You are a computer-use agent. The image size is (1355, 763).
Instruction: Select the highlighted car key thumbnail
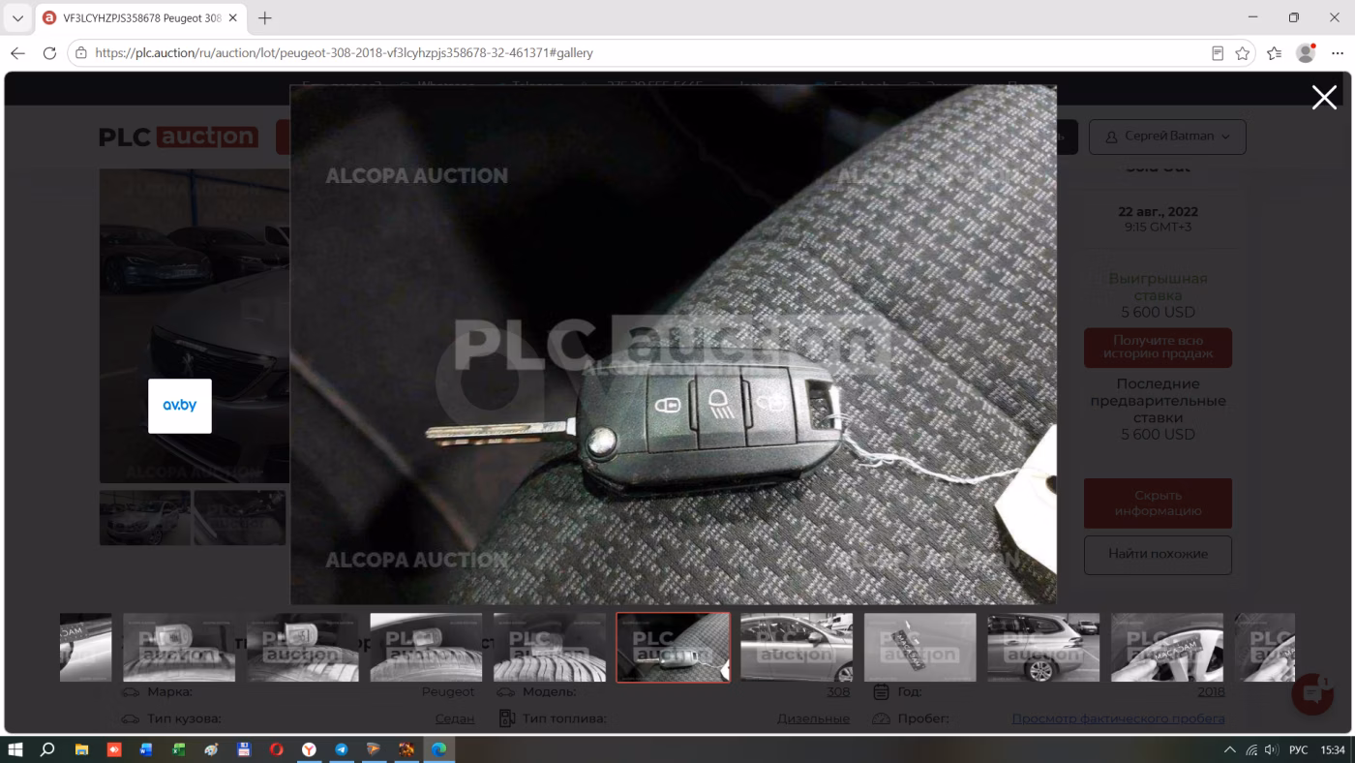coord(673,647)
